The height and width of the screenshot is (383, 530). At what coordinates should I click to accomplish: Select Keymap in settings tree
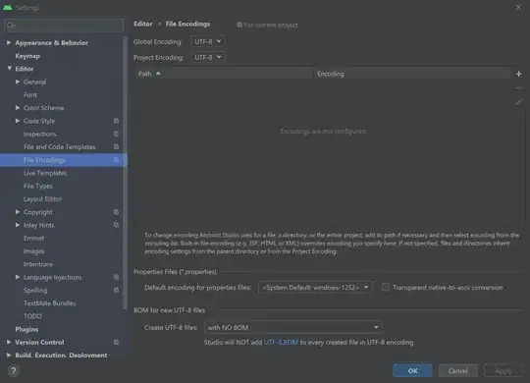(x=27, y=56)
